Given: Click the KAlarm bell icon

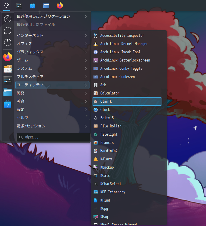Looking at the screenshot, I should pyautogui.click(x=96, y=159).
